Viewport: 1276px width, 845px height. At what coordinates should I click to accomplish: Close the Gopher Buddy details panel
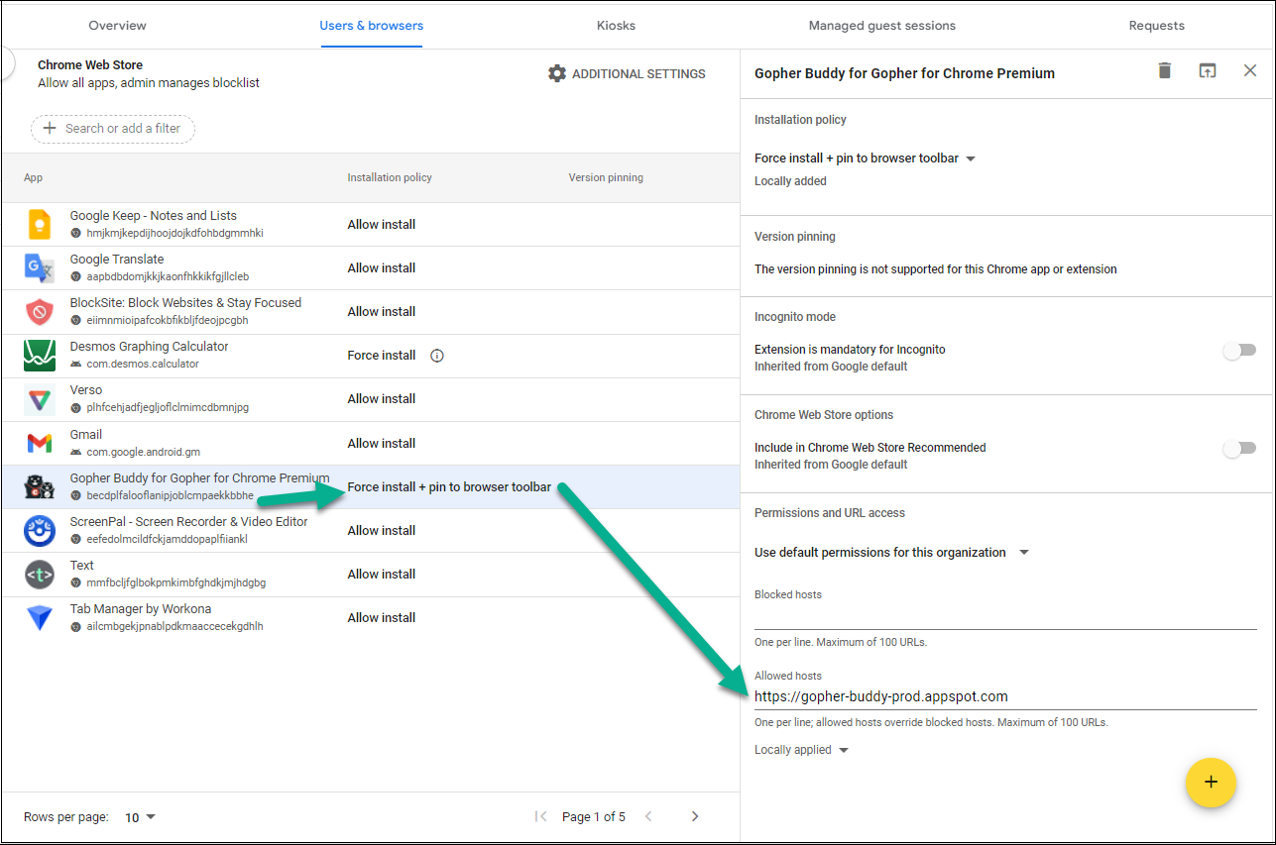pos(1250,70)
